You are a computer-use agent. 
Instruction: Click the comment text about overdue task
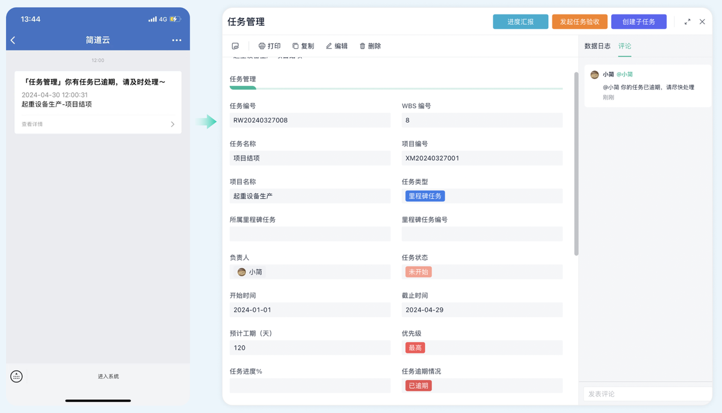(649, 87)
